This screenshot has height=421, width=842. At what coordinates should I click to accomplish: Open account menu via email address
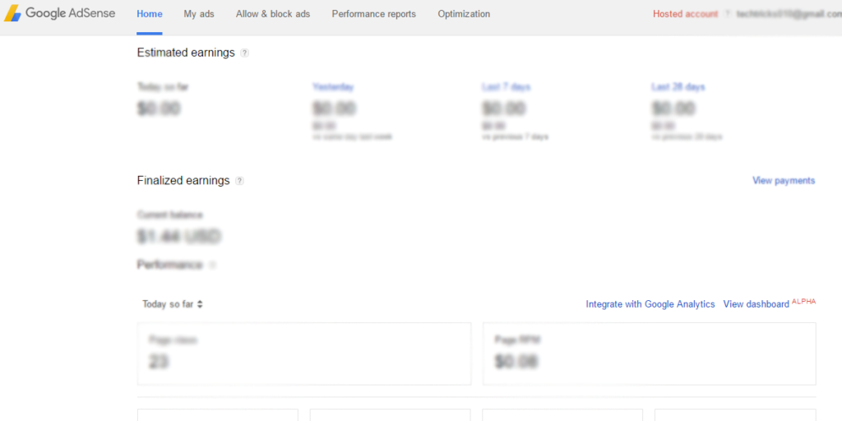pyautogui.click(x=789, y=14)
